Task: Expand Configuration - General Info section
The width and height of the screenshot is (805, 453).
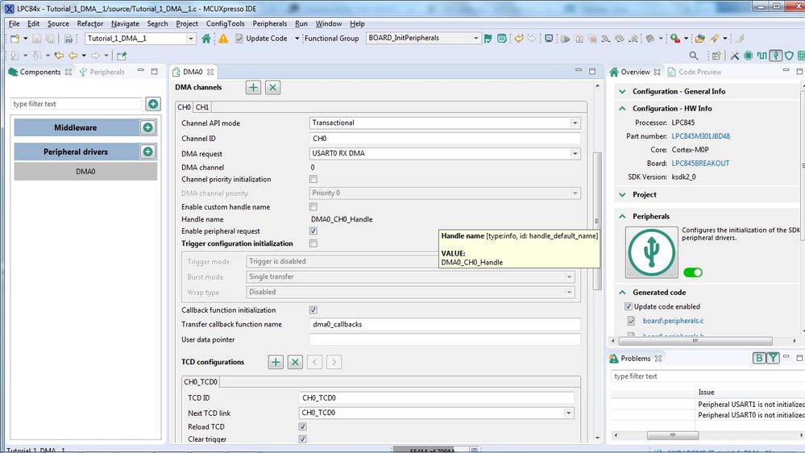Action: tap(622, 91)
